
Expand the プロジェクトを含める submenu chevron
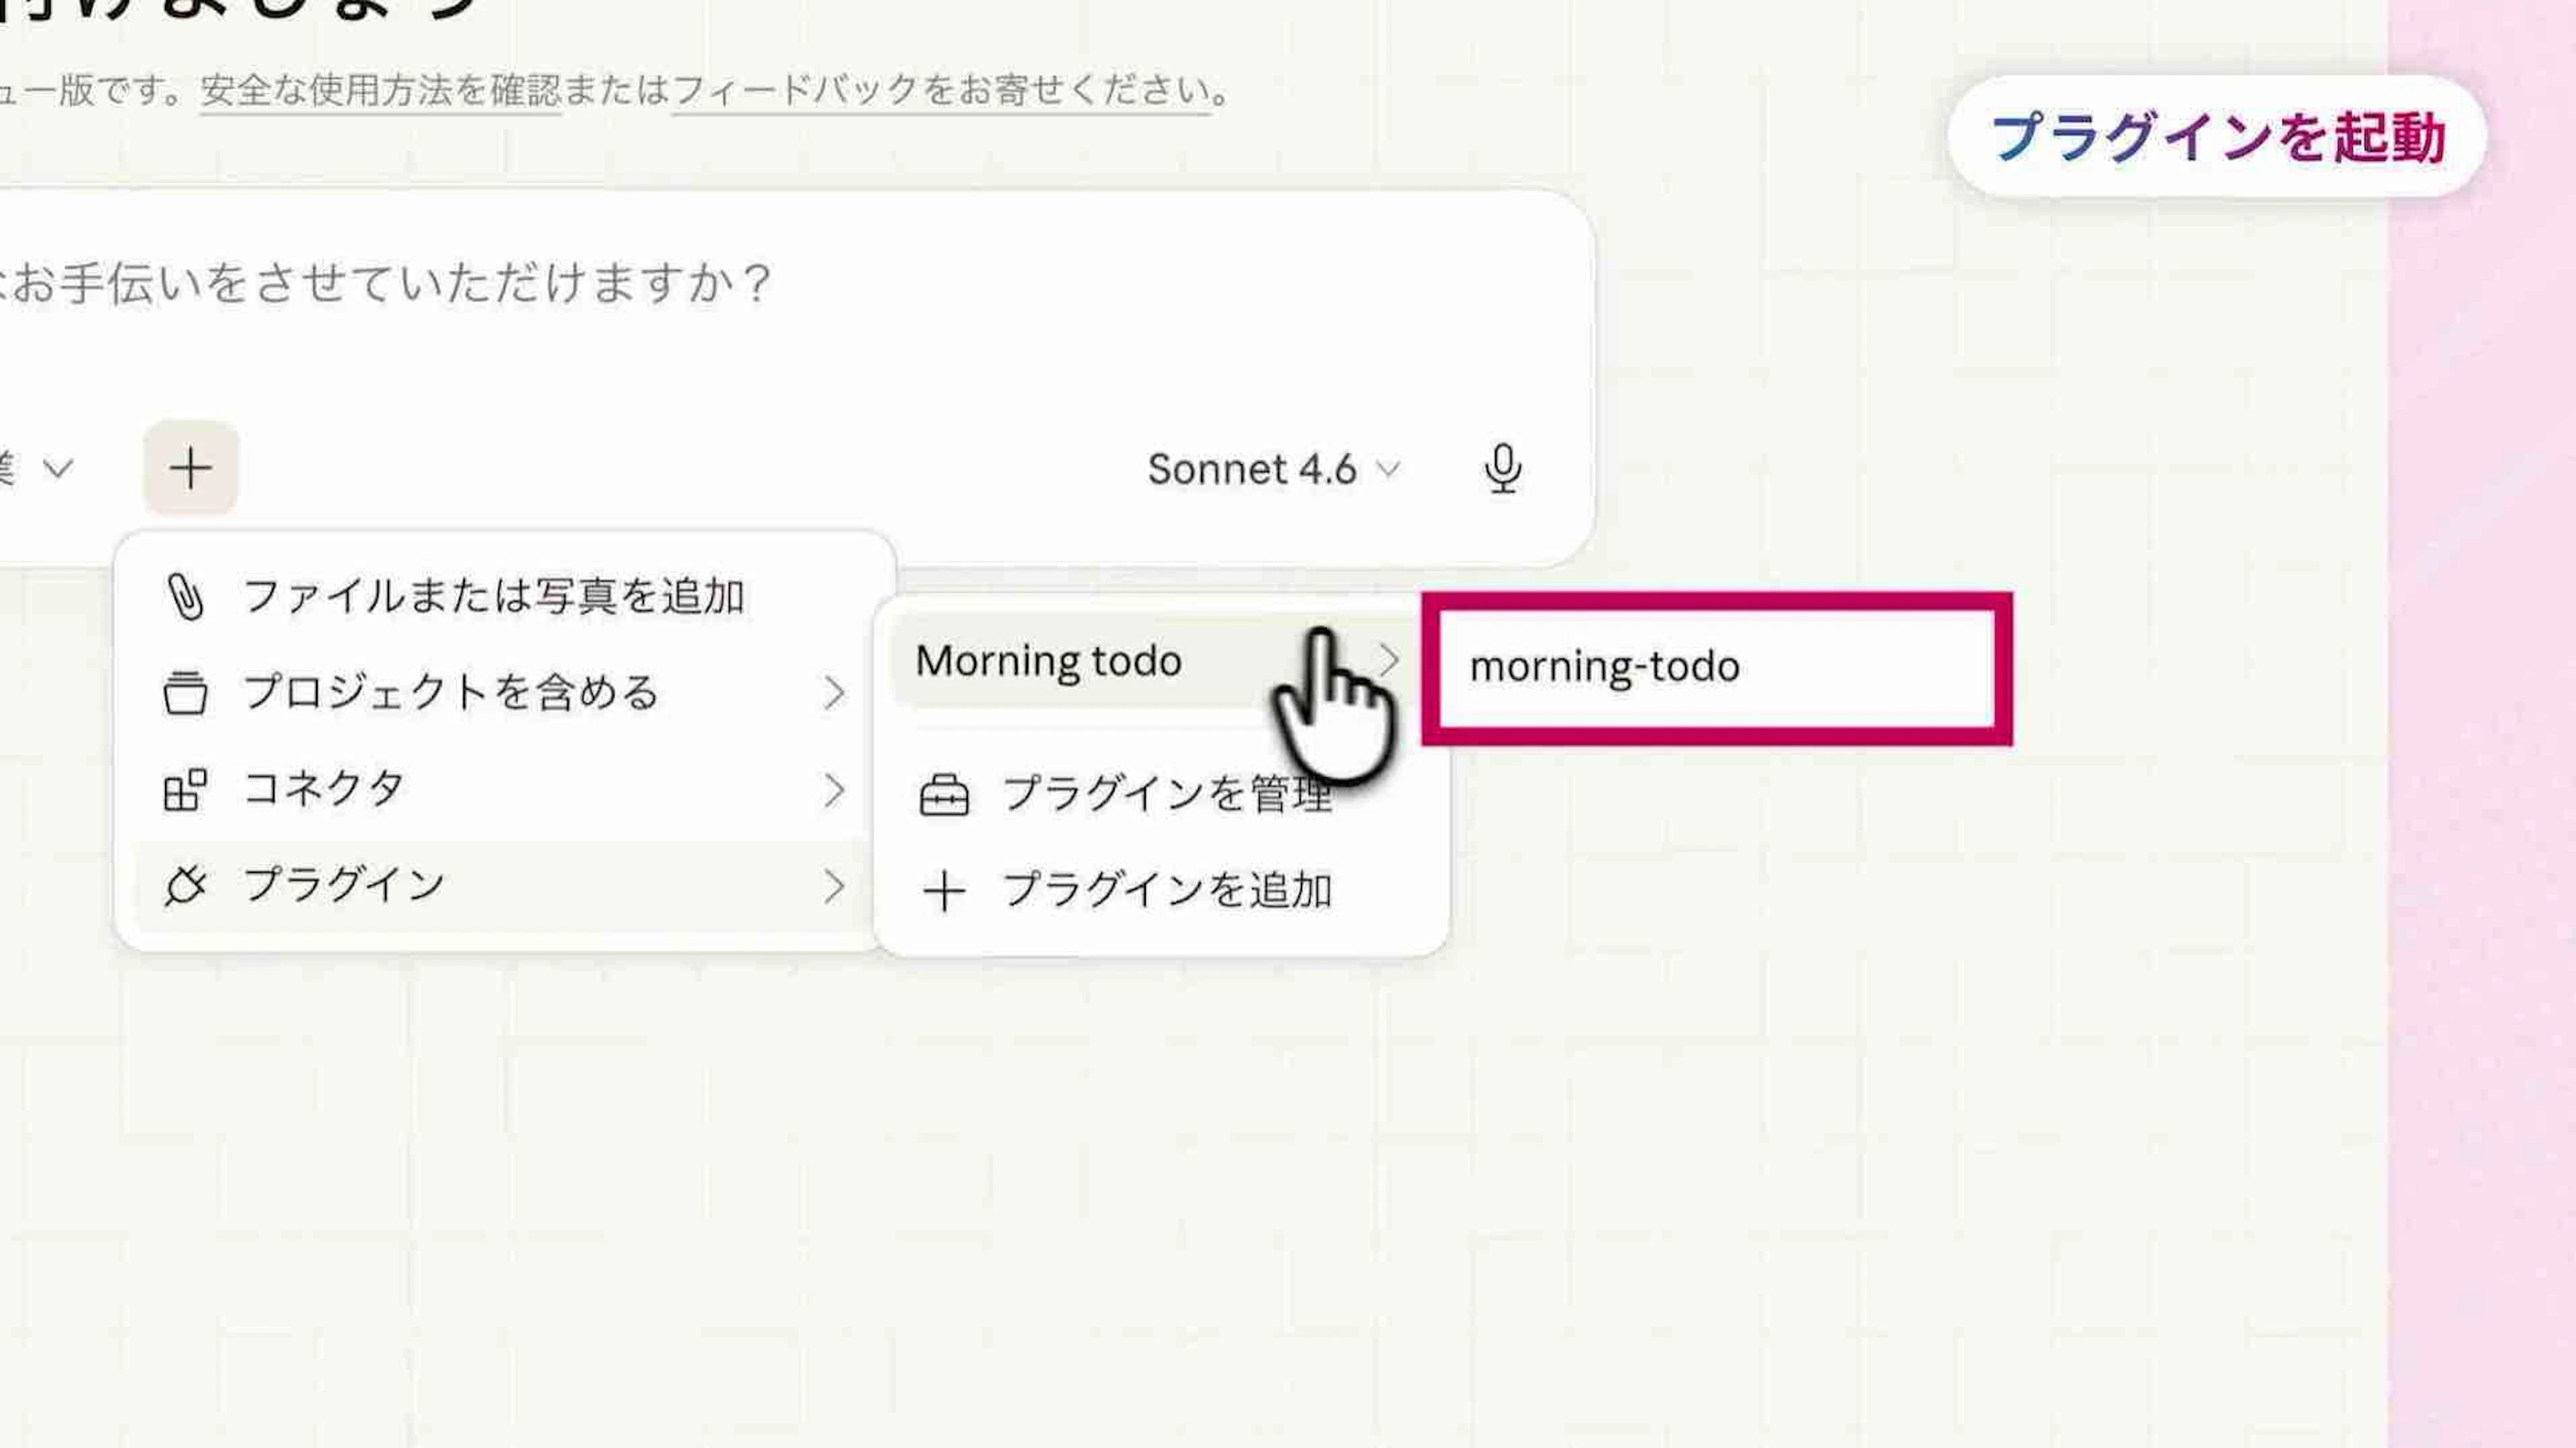tap(834, 693)
